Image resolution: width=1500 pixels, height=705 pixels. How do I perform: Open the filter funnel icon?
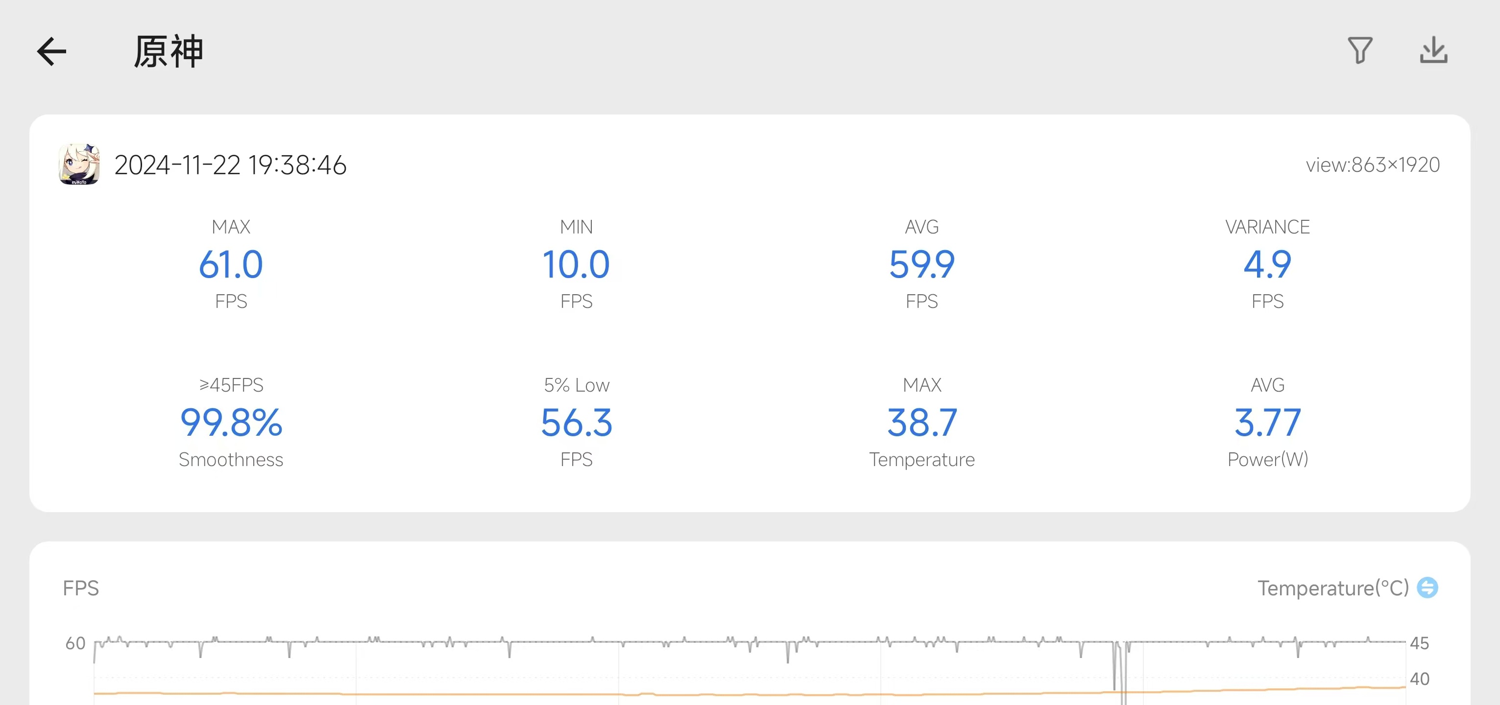[1360, 50]
